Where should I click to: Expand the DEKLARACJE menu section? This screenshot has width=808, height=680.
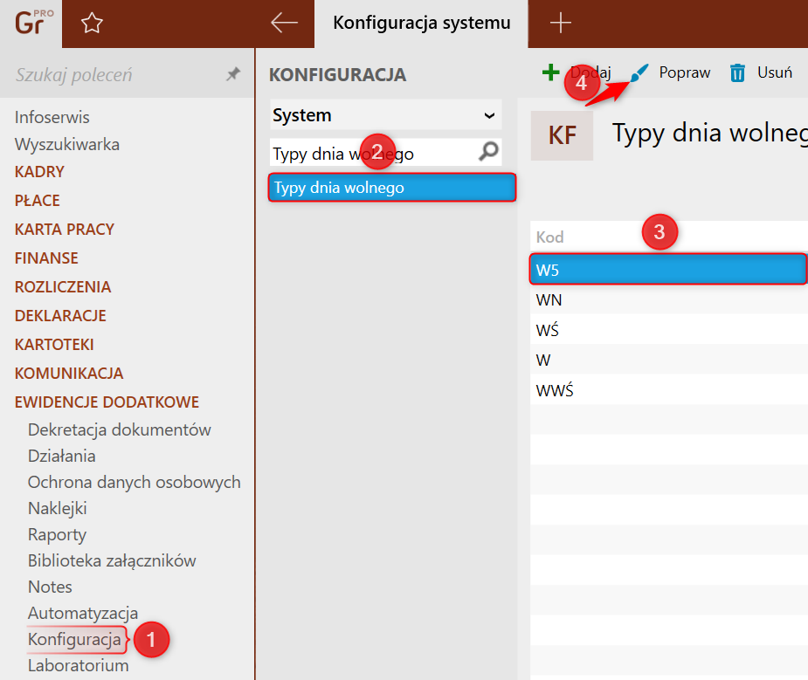(x=60, y=315)
